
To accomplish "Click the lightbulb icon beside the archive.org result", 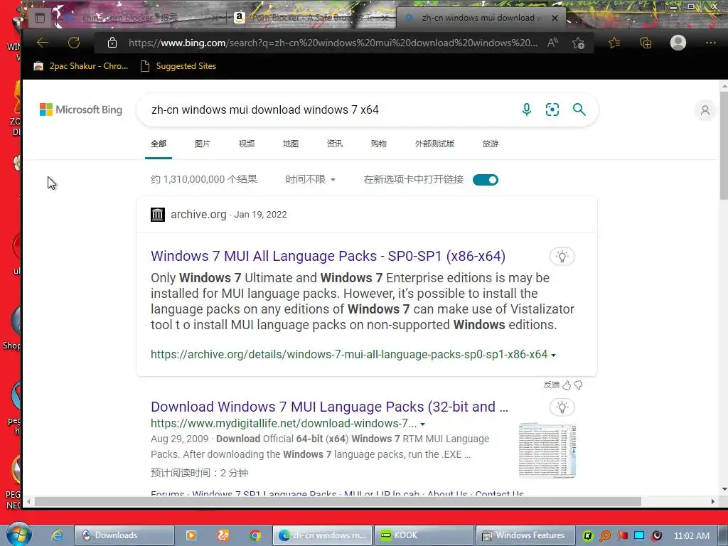I will point(562,256).
